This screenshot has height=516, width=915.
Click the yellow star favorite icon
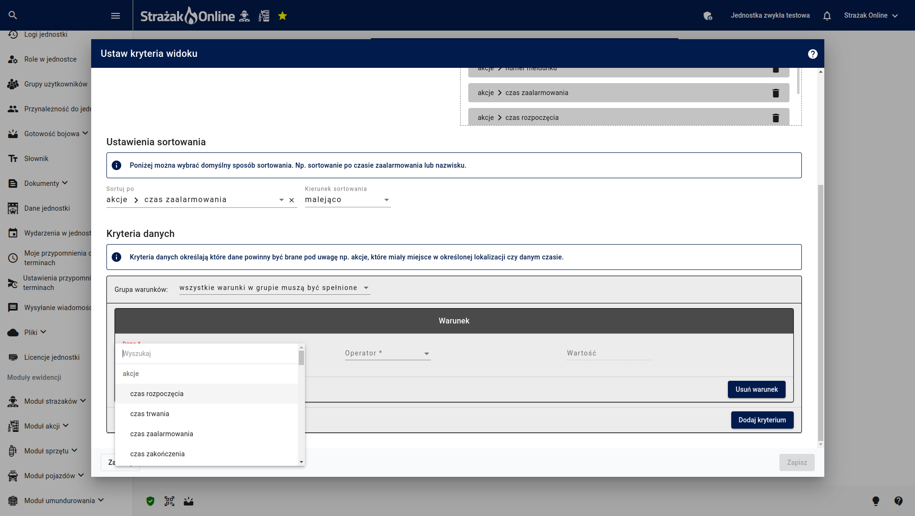coord(283,16)
